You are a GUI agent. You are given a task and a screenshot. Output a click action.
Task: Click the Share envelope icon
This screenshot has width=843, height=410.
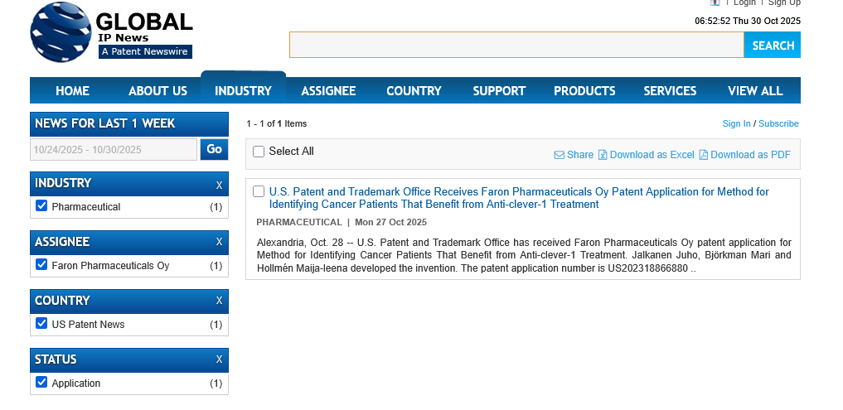click(x=560, y=155)
